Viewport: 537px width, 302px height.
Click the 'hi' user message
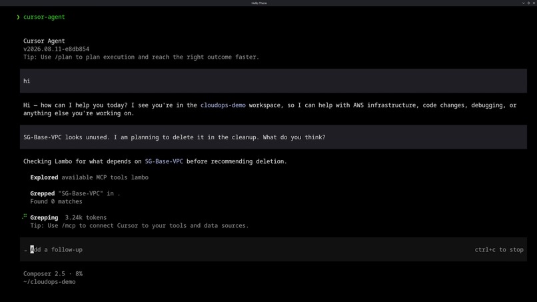(273, 81)
